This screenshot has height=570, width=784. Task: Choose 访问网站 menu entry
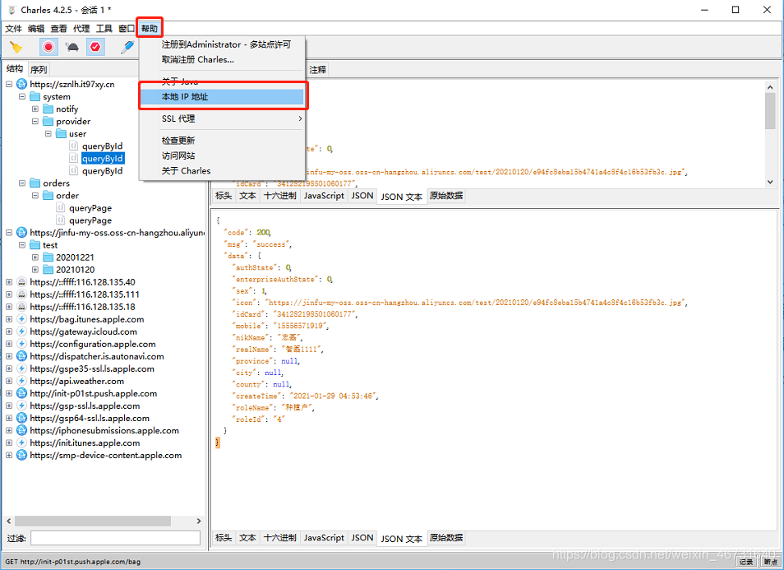(x=222, y=155)
